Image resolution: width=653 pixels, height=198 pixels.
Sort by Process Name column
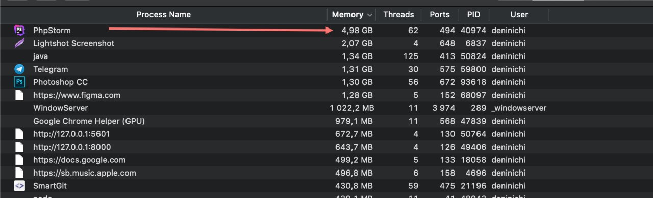(163, 15)
